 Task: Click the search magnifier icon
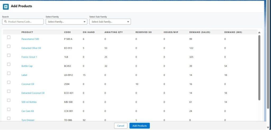5,22
